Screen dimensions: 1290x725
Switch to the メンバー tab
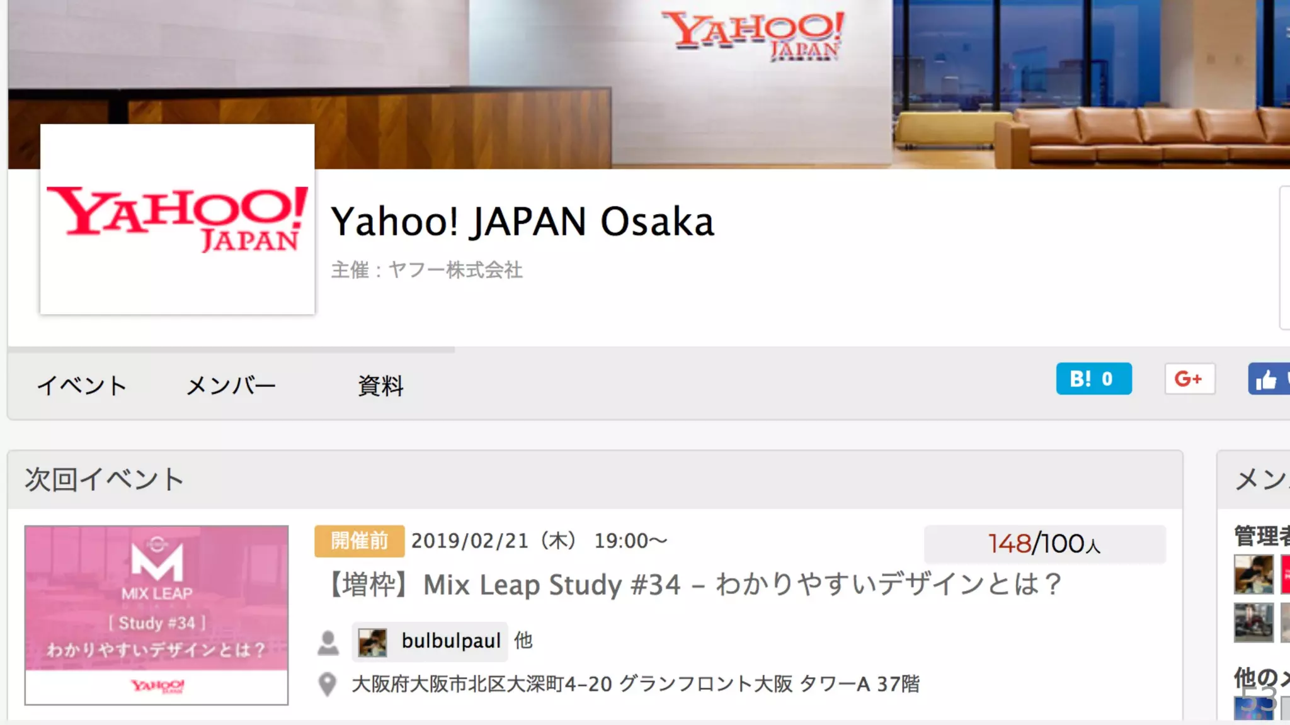click(x=231, y=385)
